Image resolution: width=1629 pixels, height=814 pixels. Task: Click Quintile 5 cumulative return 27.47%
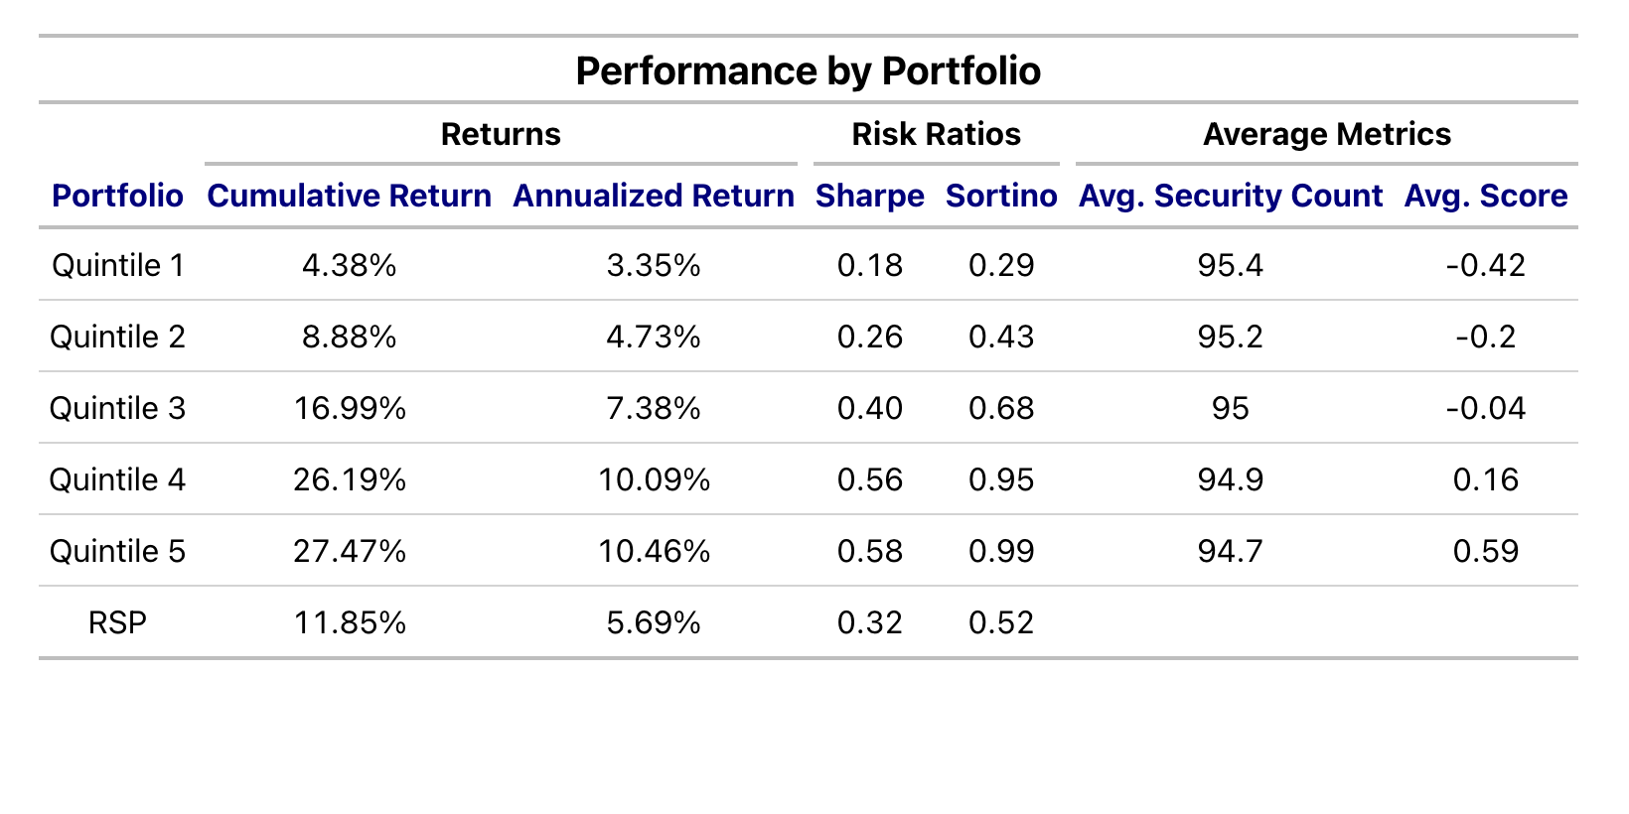pos(350,551)
